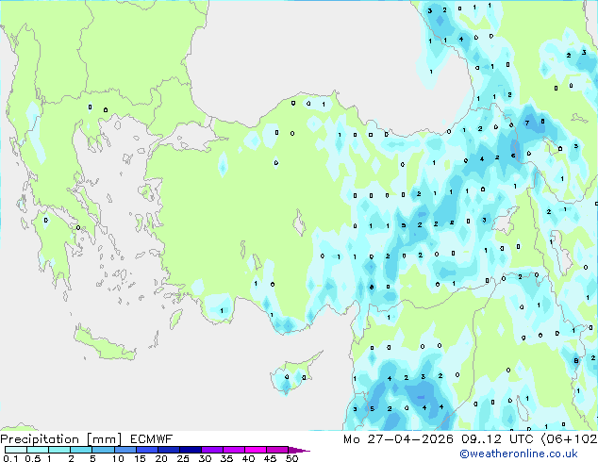This screenshot has width=598, height=462.
Task: Click the purple arrow at legend end
Action: [299, 450]
